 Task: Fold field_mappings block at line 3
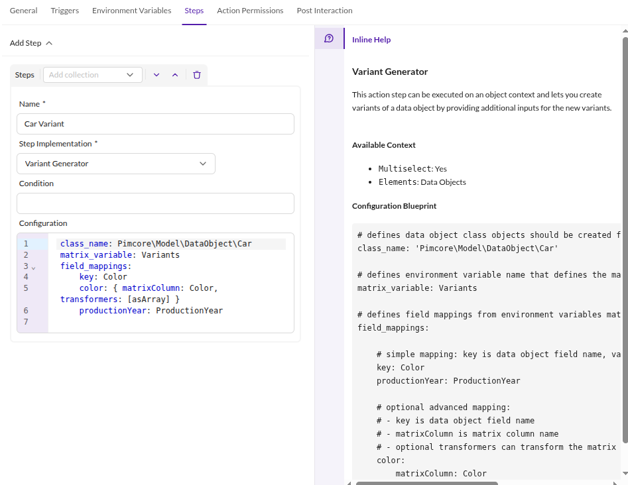(x=34, y=268)
